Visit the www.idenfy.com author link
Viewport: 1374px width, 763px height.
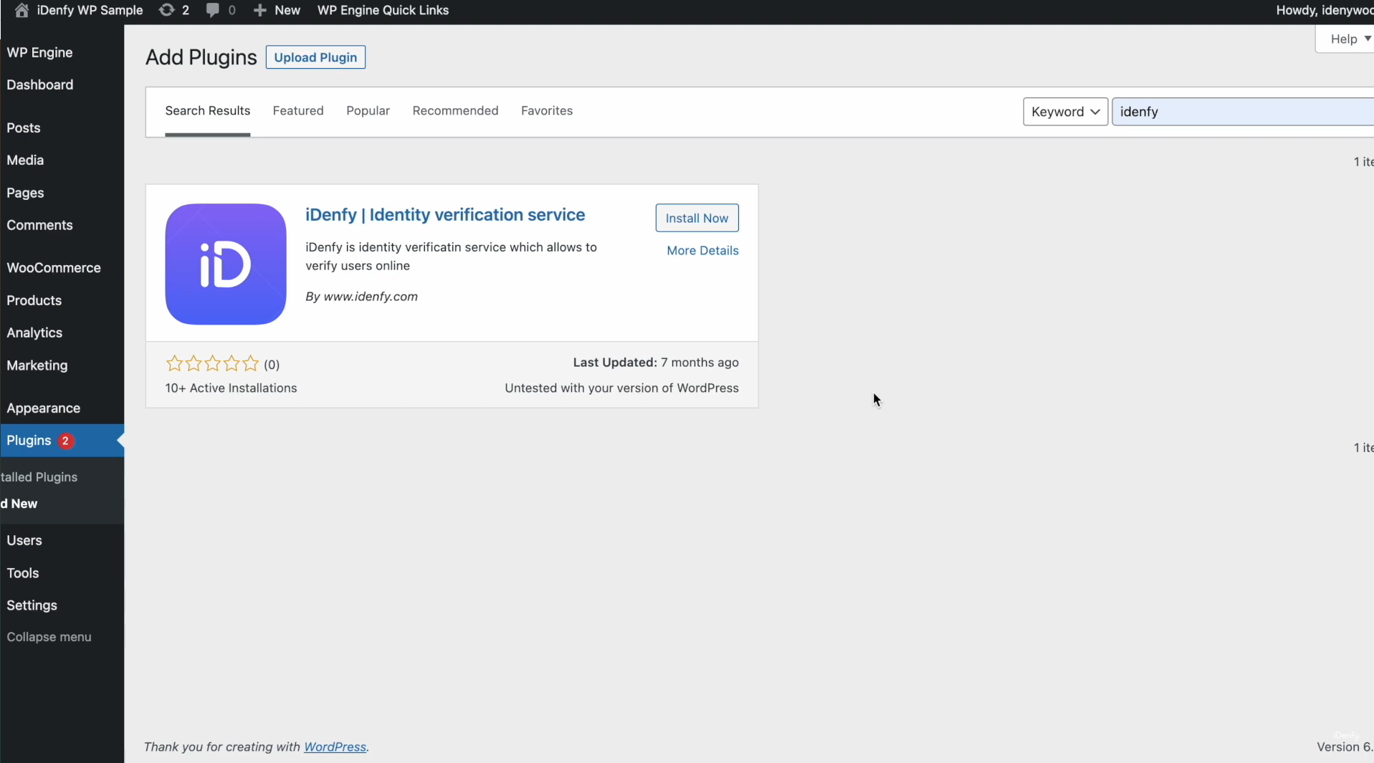pyautogui.click(x=371, y=296)
